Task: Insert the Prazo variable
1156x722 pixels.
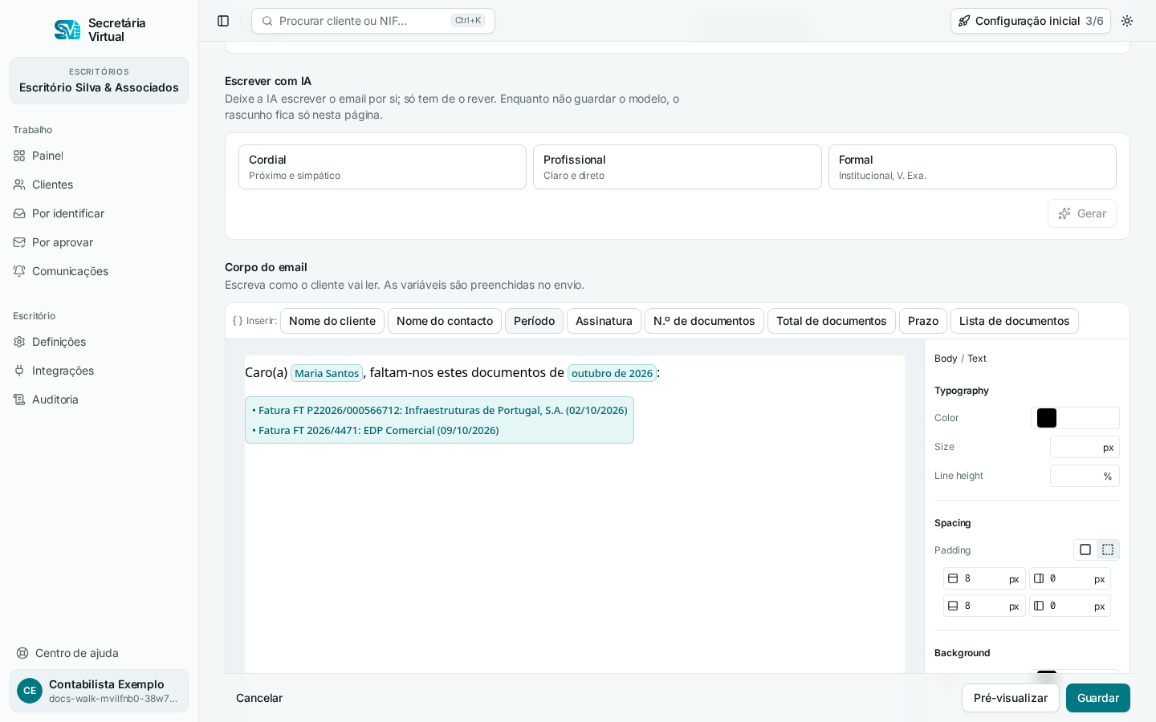Action: click(923, 321)
